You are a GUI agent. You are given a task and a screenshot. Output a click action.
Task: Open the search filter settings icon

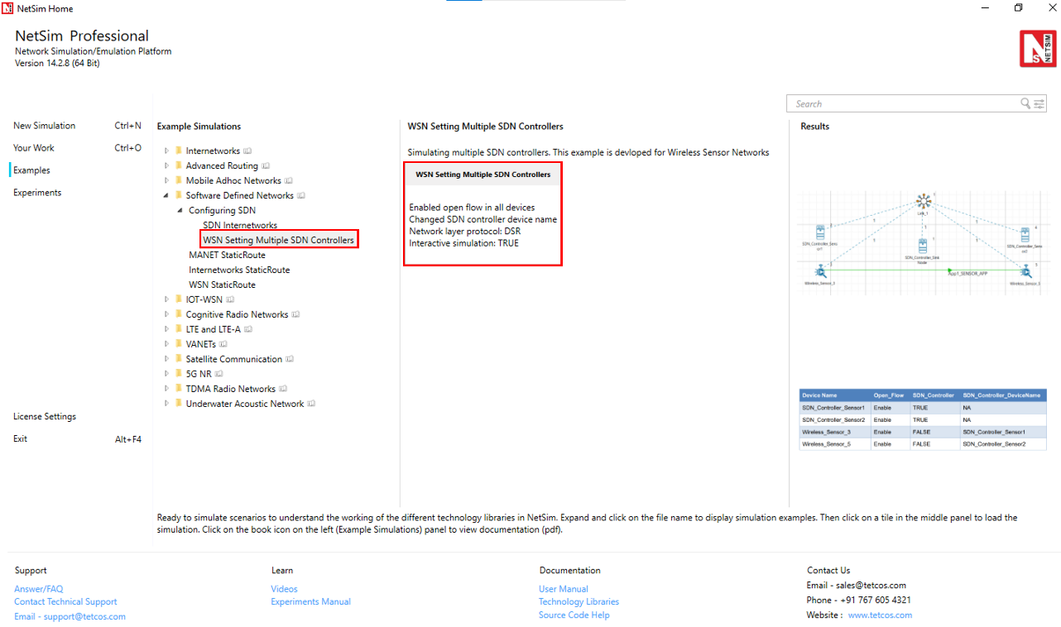tap(1039, 103)
